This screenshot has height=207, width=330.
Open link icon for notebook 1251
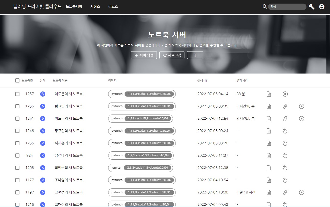(x=285, y=119)
